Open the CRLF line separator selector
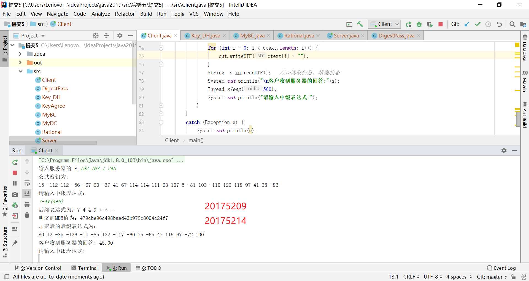Image resolution: width=529 pixels, height=281 pixels. [411, 277]
